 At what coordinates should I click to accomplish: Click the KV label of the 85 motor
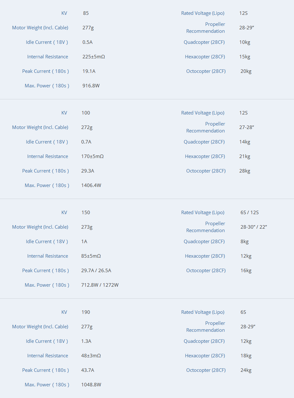pyautogui.click(x=64, y=13)
